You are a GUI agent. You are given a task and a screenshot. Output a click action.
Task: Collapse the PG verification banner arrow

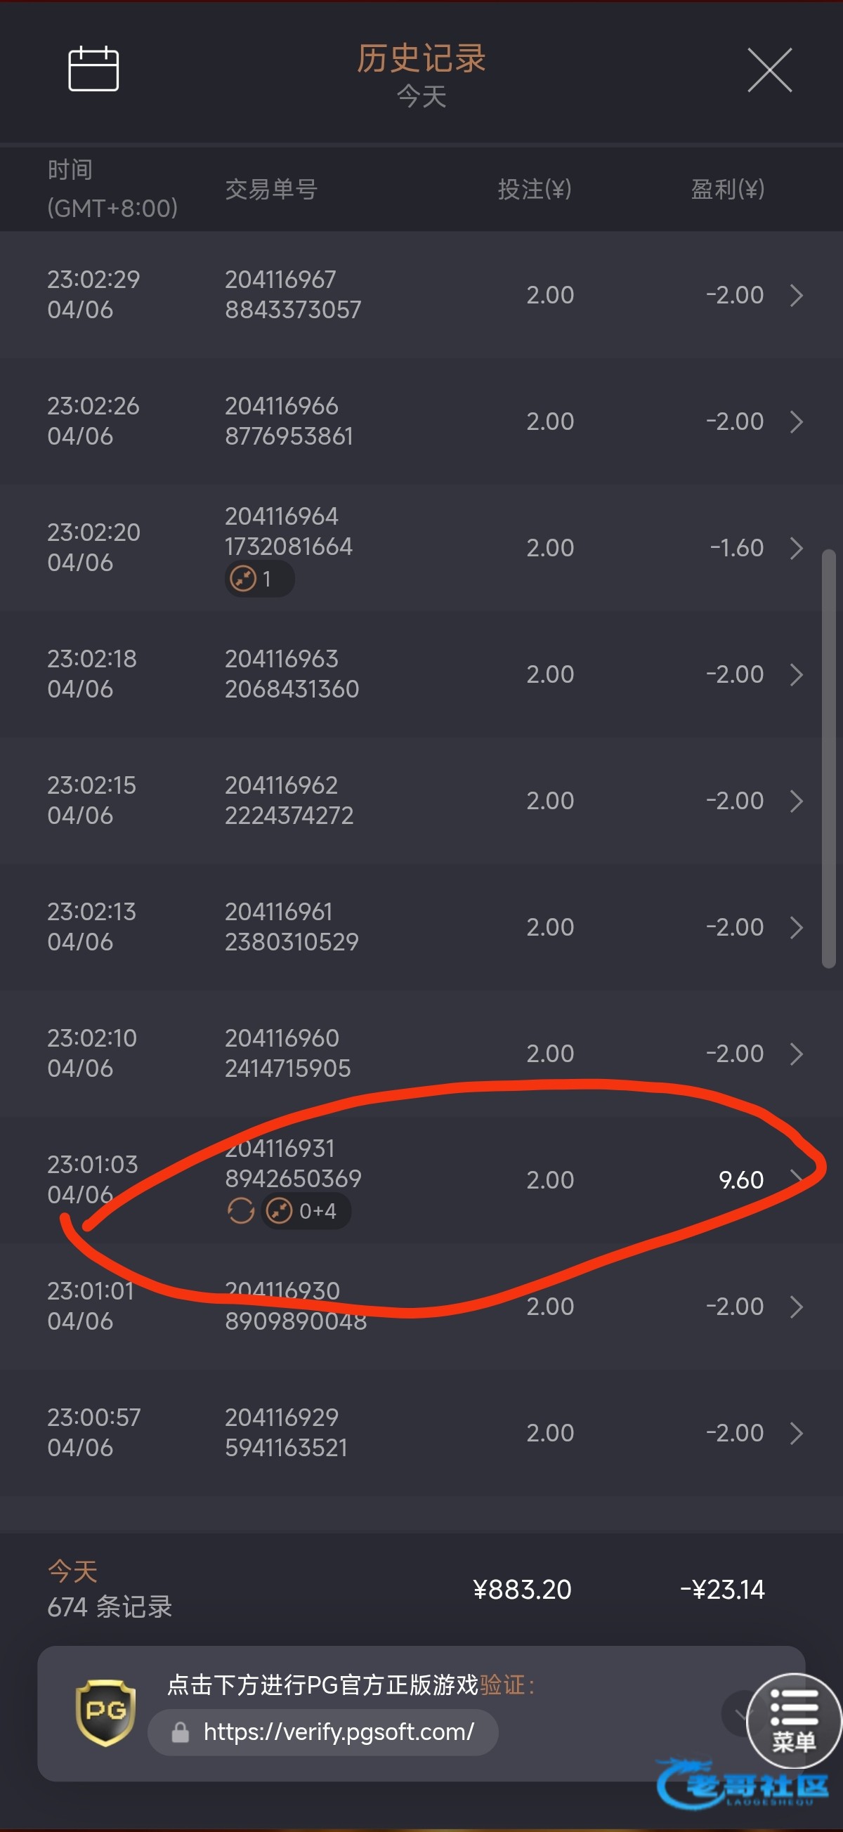click(x=740, y=1714)
